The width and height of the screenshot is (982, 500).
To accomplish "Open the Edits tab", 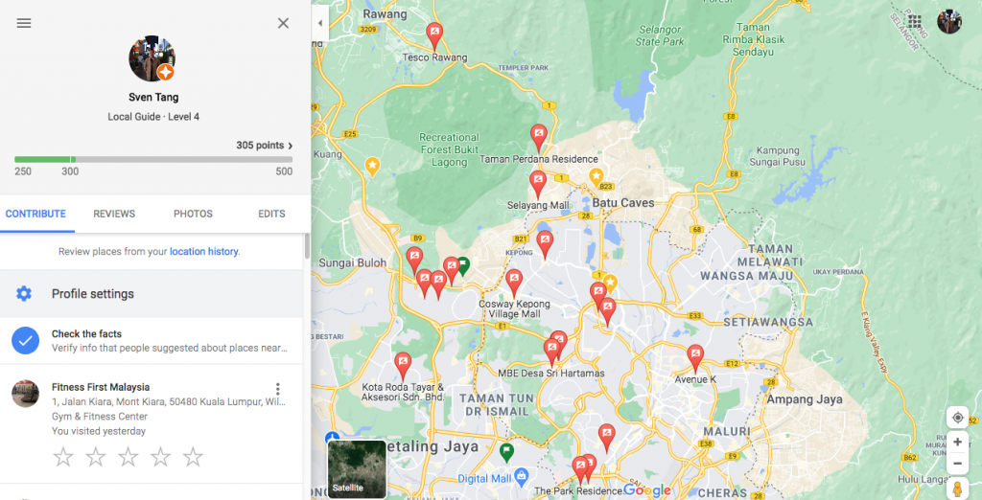I will click(271, 214).
